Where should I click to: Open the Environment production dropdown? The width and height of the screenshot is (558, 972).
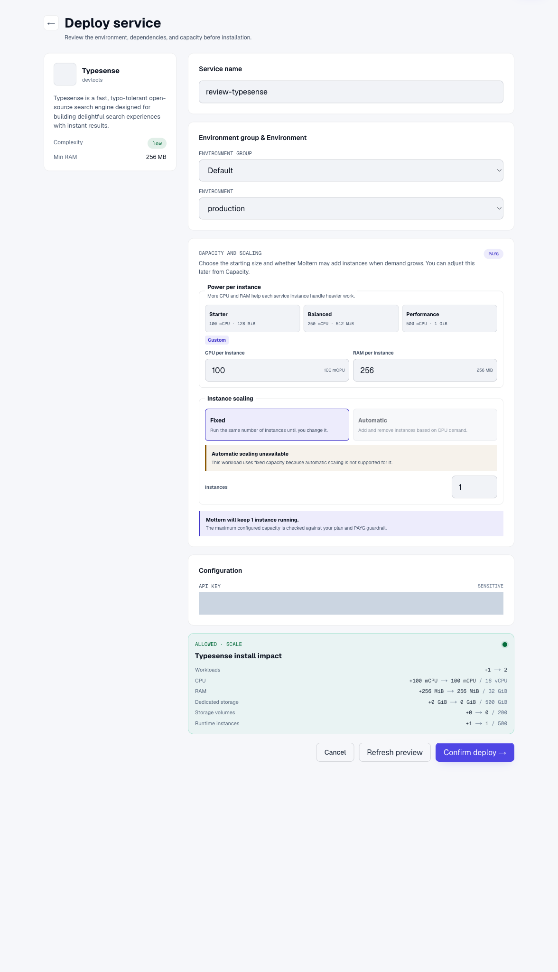351,208
